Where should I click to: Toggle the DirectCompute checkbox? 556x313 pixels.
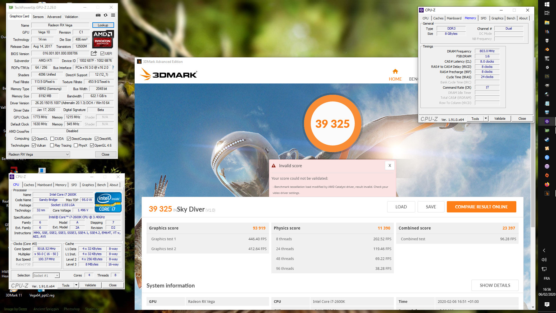69,139
